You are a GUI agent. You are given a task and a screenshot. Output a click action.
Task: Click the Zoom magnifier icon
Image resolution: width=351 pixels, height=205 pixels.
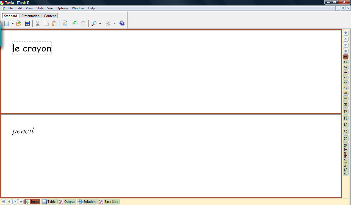click(94, 24)
